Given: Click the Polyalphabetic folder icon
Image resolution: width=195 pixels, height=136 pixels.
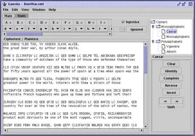Looking at the screenshot, I should [x=158, y=41].
